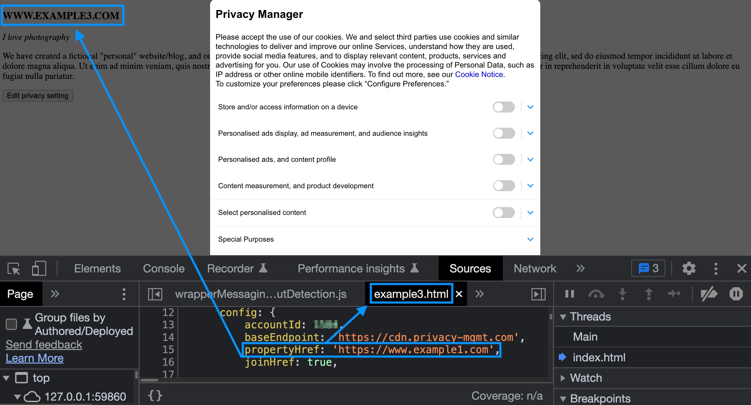Click the WWW.EXAMPLE3.COM page heading

(x=61, y=15)
